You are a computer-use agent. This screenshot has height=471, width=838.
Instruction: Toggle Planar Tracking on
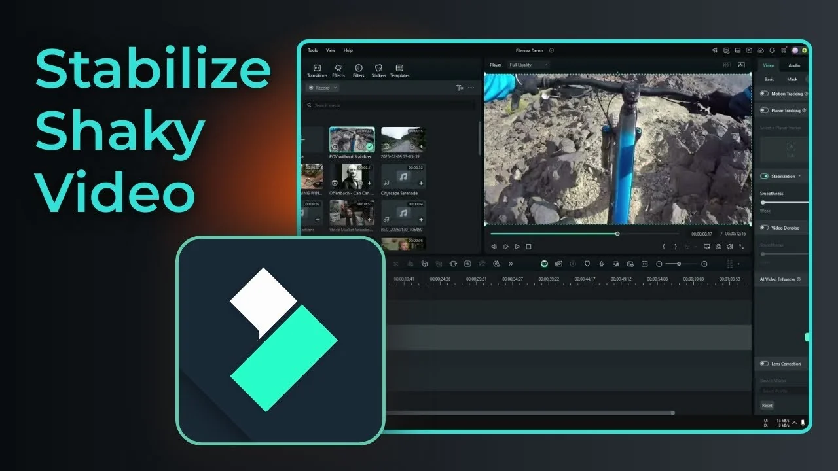click(764, 110)
